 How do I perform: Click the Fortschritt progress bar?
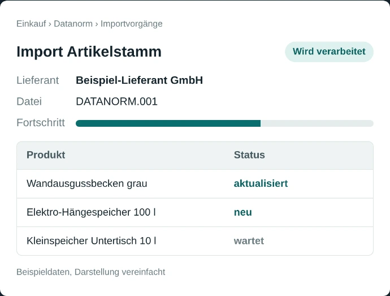(x=224, y=123)
